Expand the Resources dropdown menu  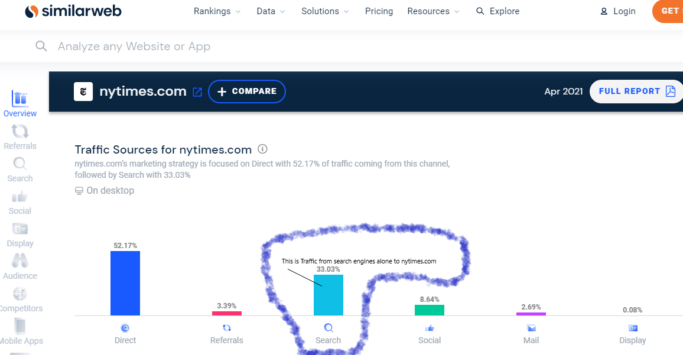(x=433, y=11)
